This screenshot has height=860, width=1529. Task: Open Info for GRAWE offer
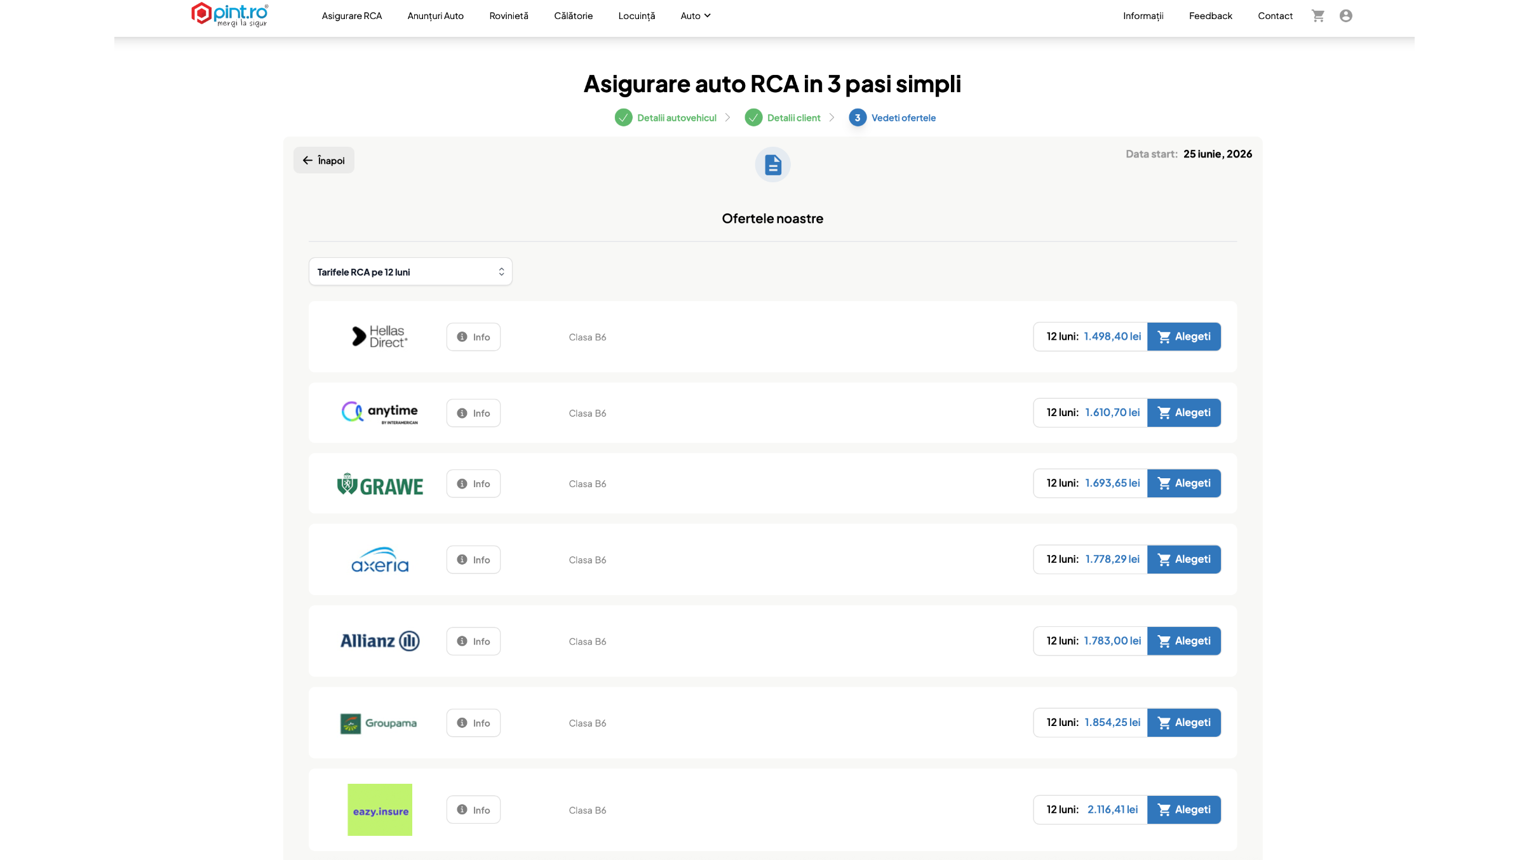click(473, 483)
